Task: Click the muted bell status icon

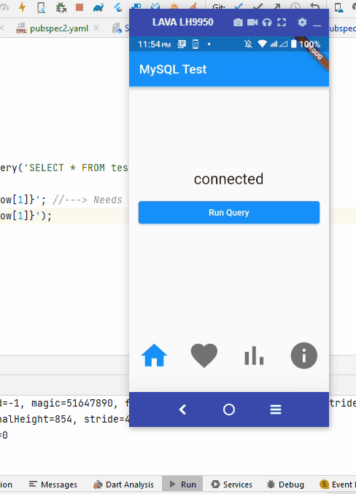Action: 248,44
